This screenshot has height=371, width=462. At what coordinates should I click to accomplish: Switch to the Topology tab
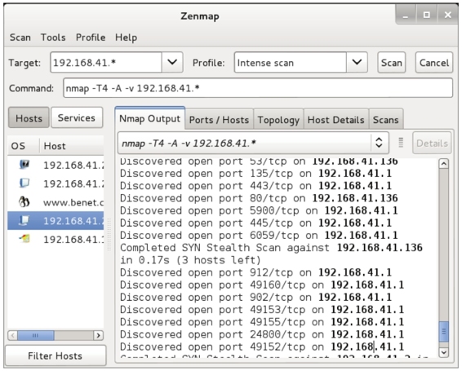point(278,120)
